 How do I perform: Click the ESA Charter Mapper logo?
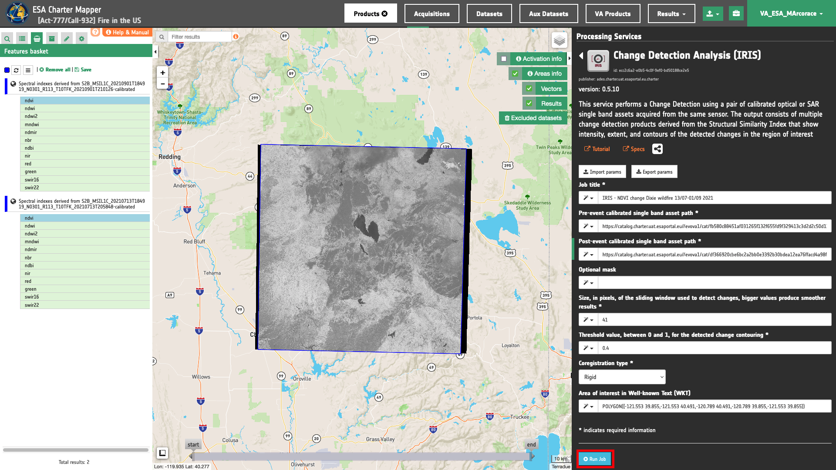coord(17,13)
